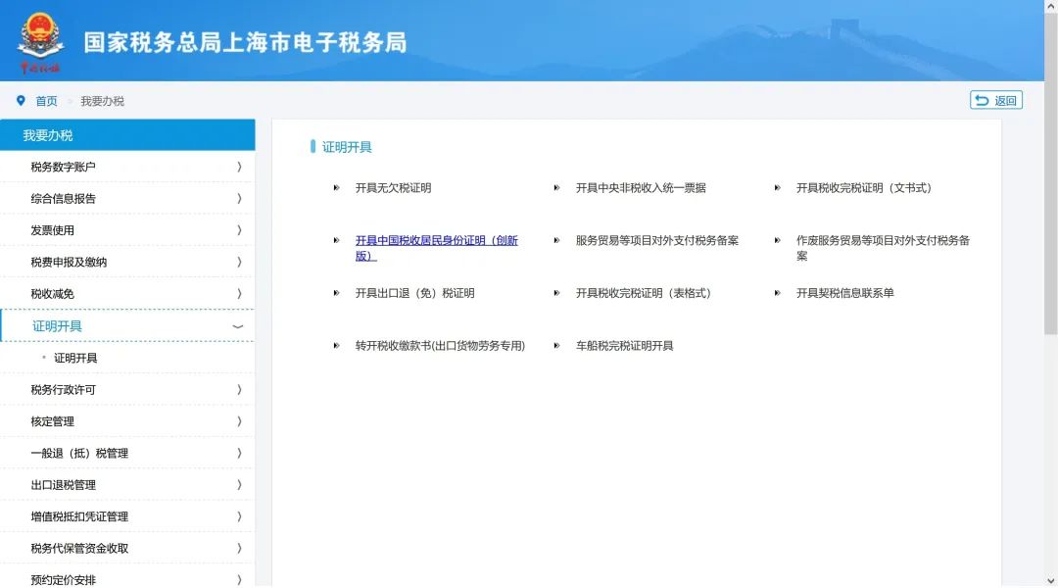Click arrow icon beside 车船税完税证明开具
This screenshot has height=588, width=1058.
[556, 346]
